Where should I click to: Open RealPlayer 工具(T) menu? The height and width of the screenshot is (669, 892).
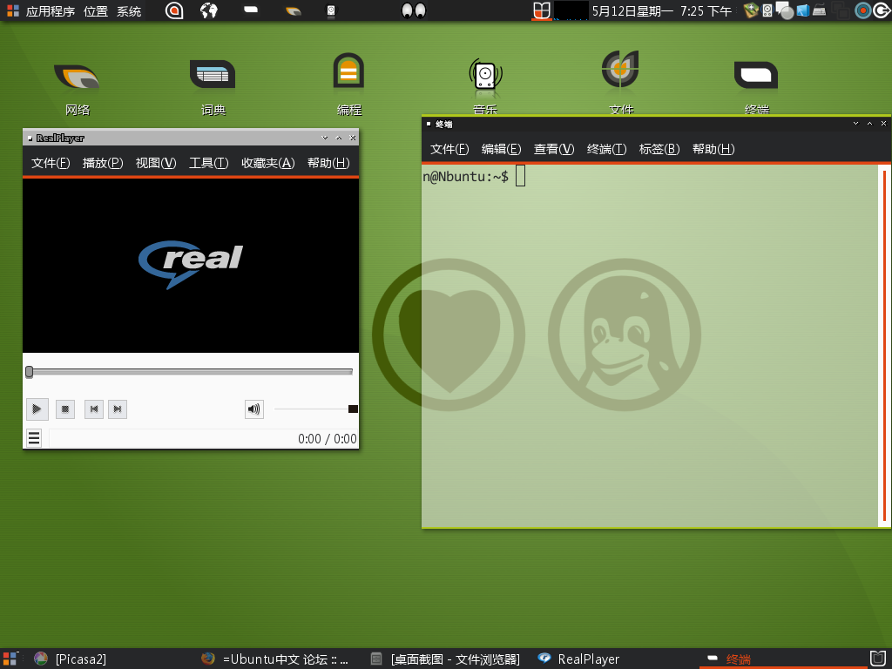tap(209, 163)
